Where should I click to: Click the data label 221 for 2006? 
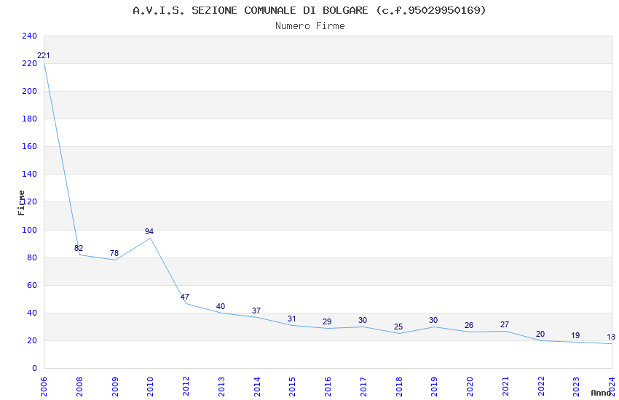[44, 55]
